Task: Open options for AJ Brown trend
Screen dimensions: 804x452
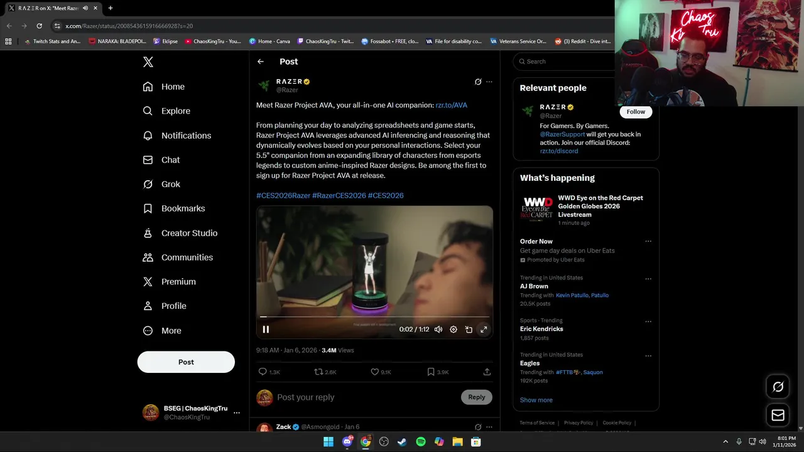Action: pos(648,279)
